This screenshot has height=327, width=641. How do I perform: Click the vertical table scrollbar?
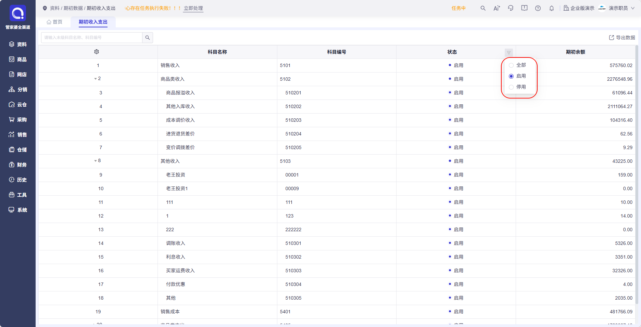coord(637,174)
